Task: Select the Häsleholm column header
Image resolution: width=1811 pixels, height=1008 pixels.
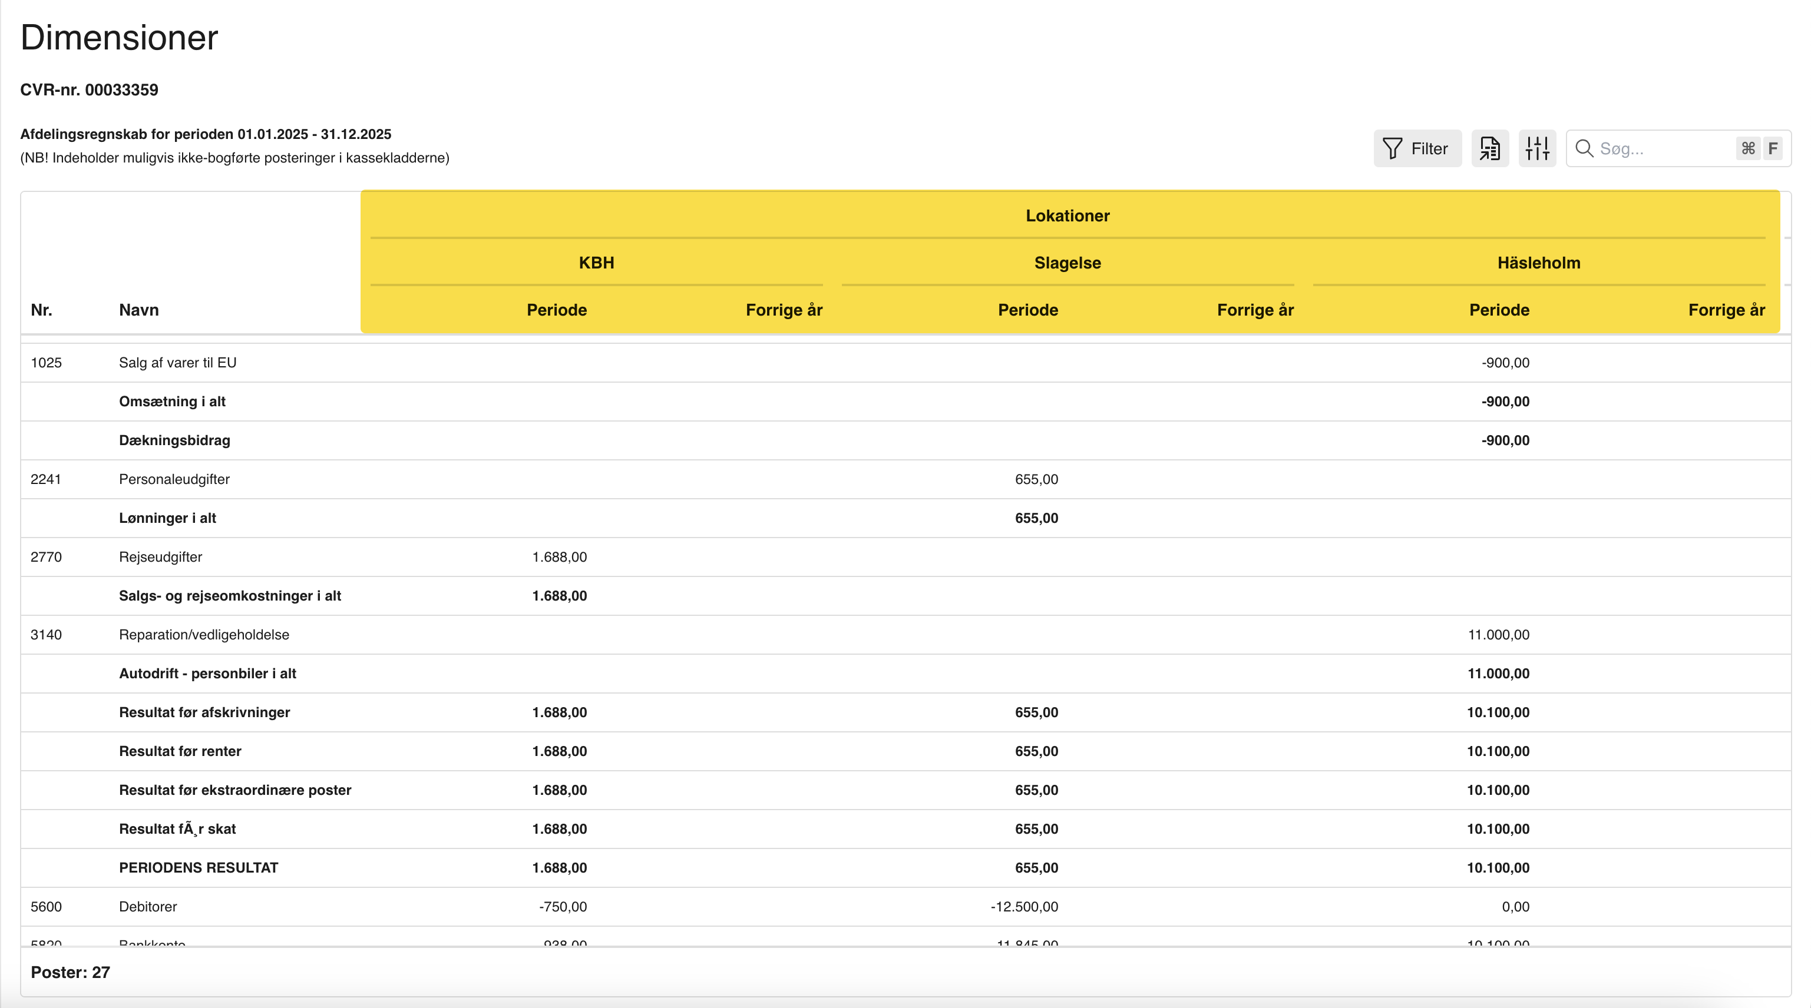Action: tap(1538, 263)
